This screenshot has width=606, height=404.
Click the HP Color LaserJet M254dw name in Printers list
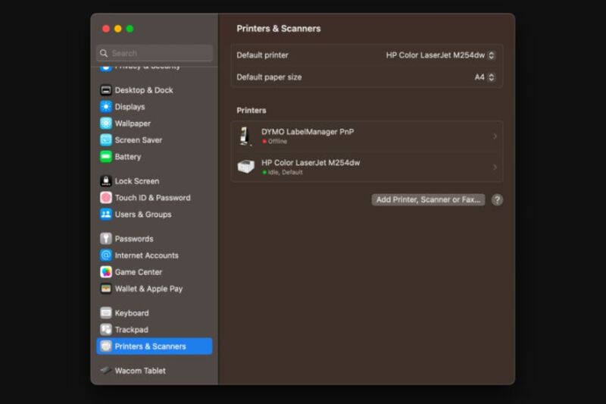[x=311, y=163]
